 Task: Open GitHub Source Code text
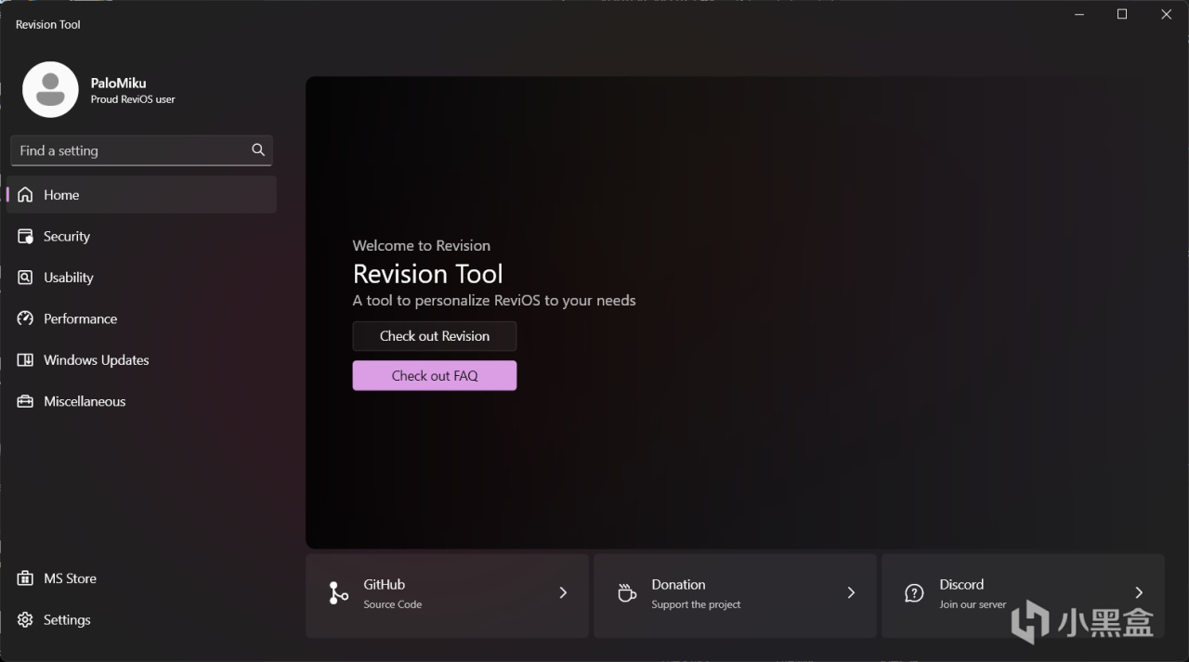point(393,604)
